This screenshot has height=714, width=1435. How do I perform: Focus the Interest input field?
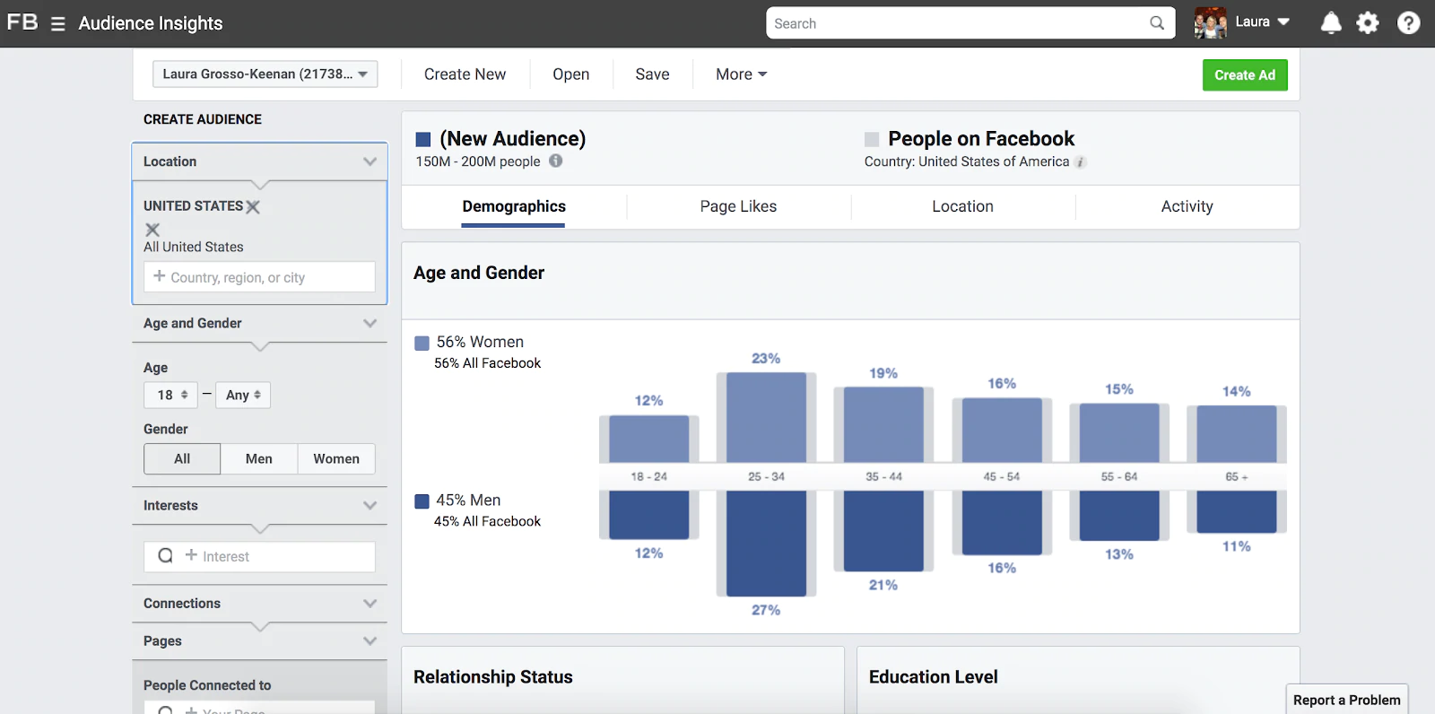pos(259,557)
